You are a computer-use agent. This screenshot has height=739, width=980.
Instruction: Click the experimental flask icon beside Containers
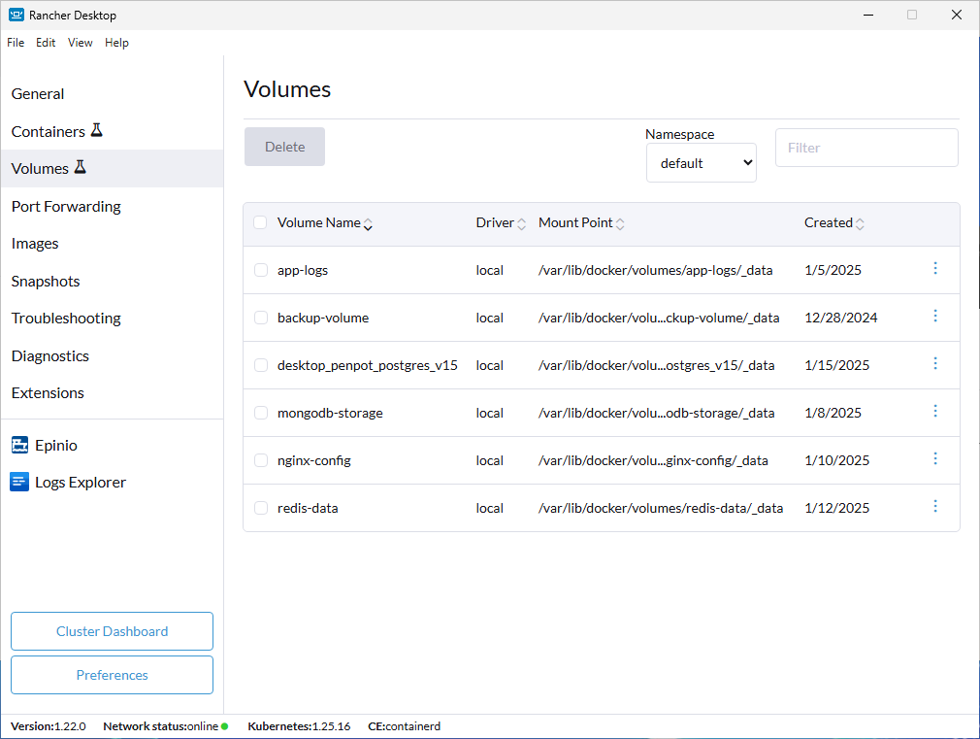pyautogui.click(x=96, y=129)
